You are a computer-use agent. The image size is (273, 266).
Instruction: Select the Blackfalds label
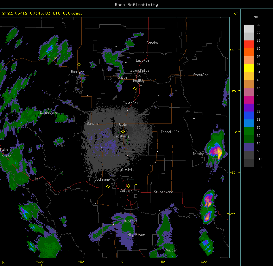tap(140, 70)
